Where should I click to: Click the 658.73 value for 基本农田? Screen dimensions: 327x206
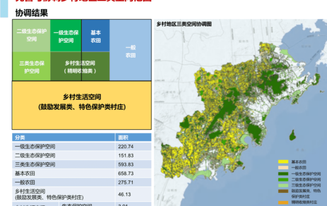[x=126, y=173]
